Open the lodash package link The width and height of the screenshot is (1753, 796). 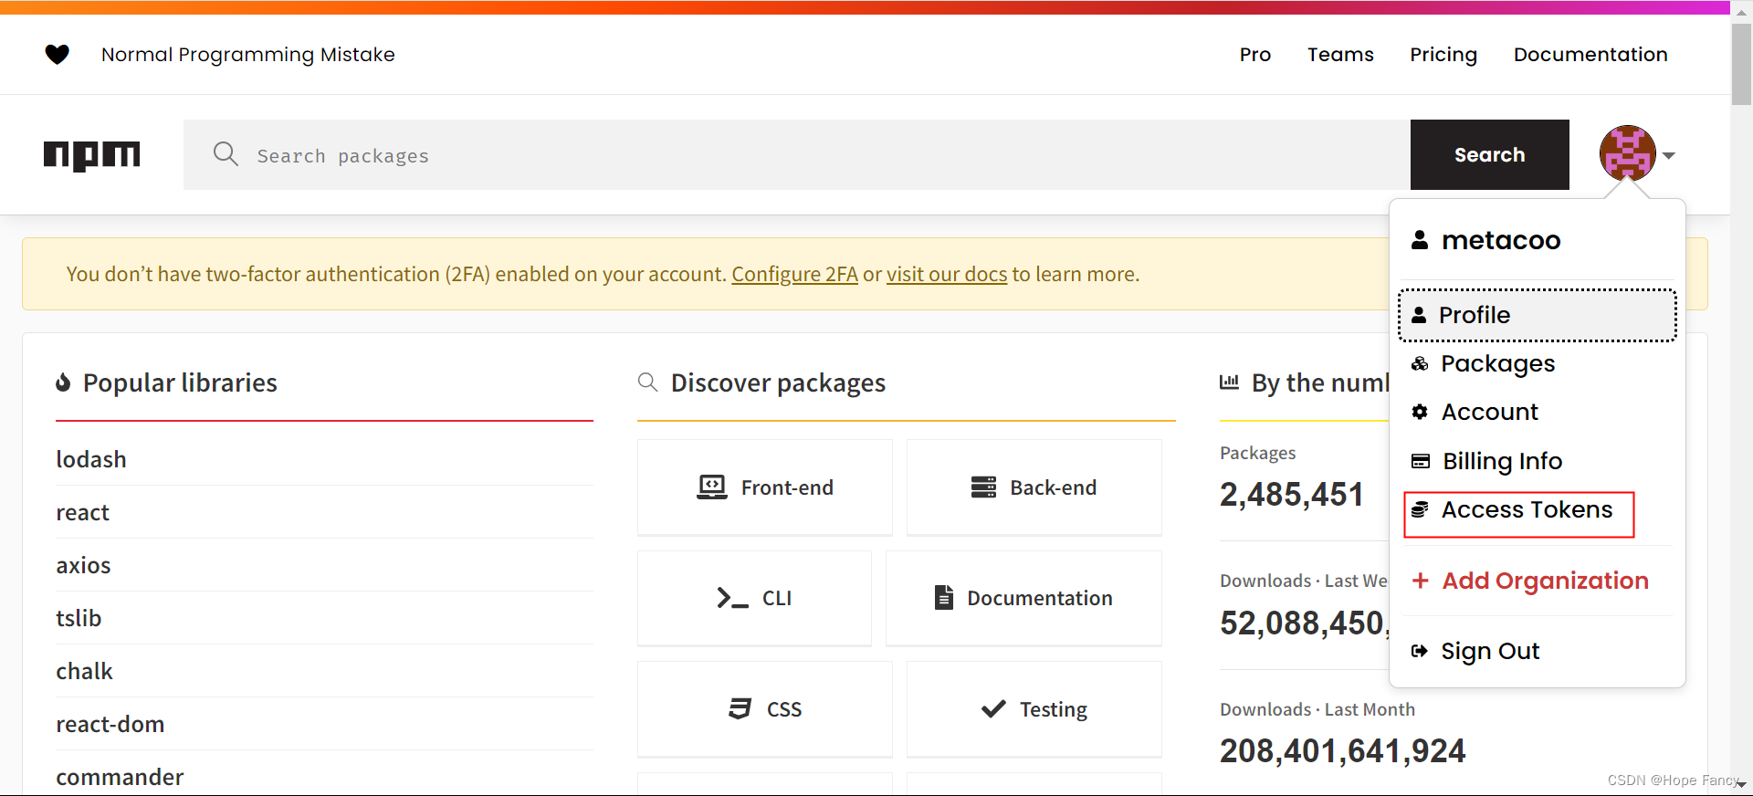pyautogui.click(x=91, y=459)
